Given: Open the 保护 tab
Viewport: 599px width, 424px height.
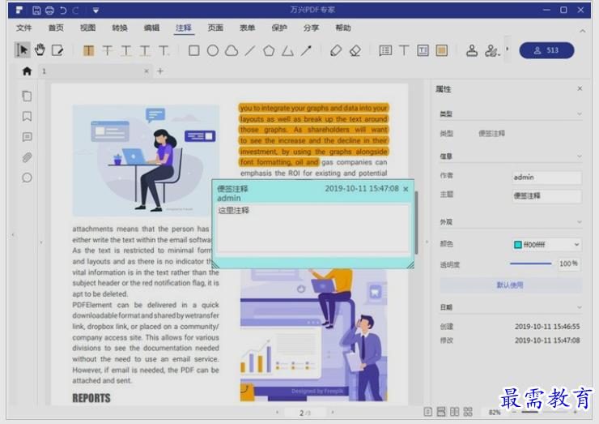Looking at the screenshot, I should [x=279, y=28].
